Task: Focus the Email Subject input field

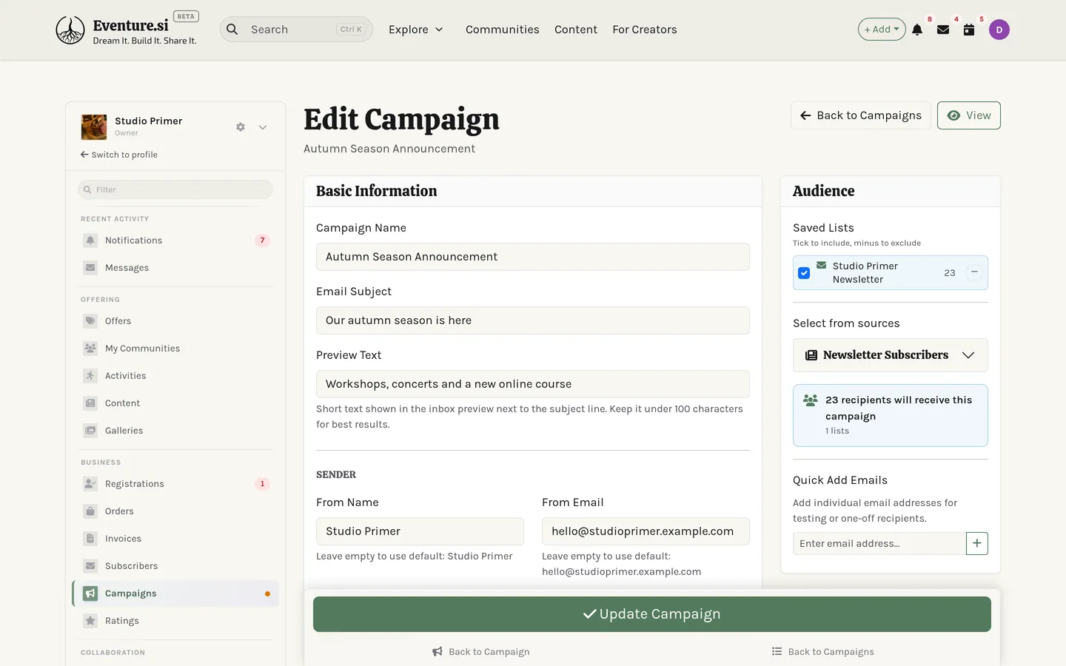Action: pos(533,320)
